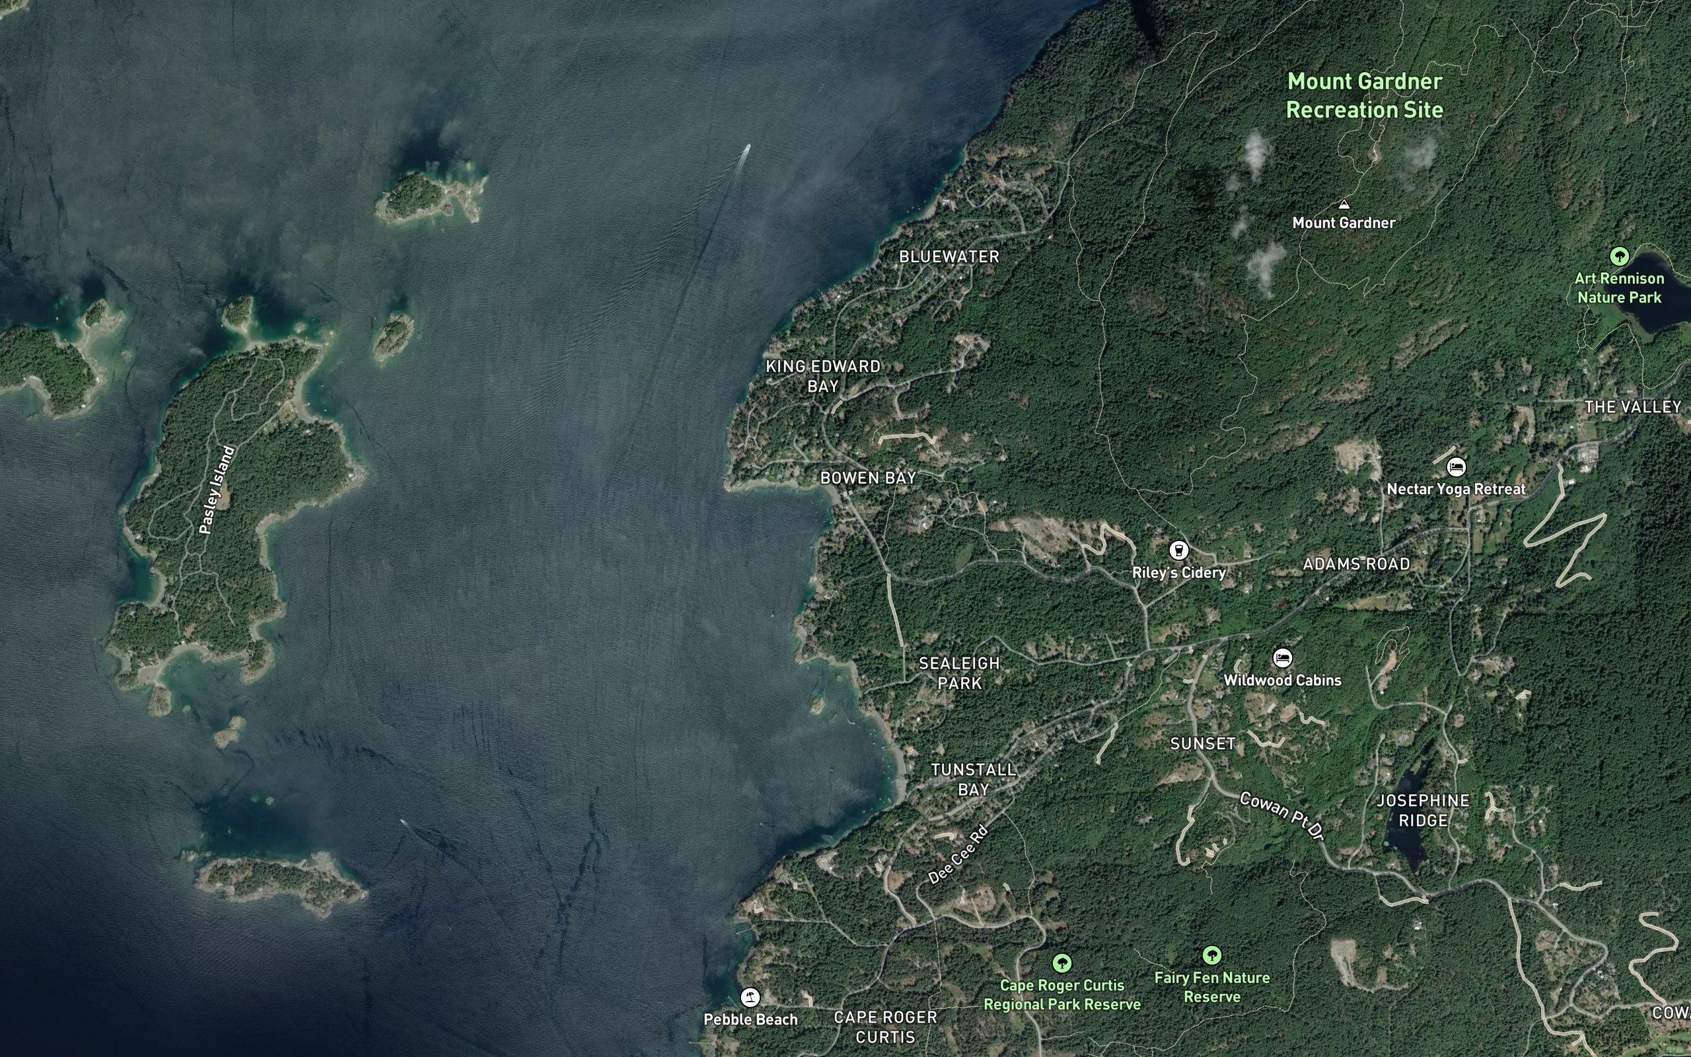Select the Dee Cee Rd road label
This screenshot has height=1057, width=1691.
click(958, 854)
